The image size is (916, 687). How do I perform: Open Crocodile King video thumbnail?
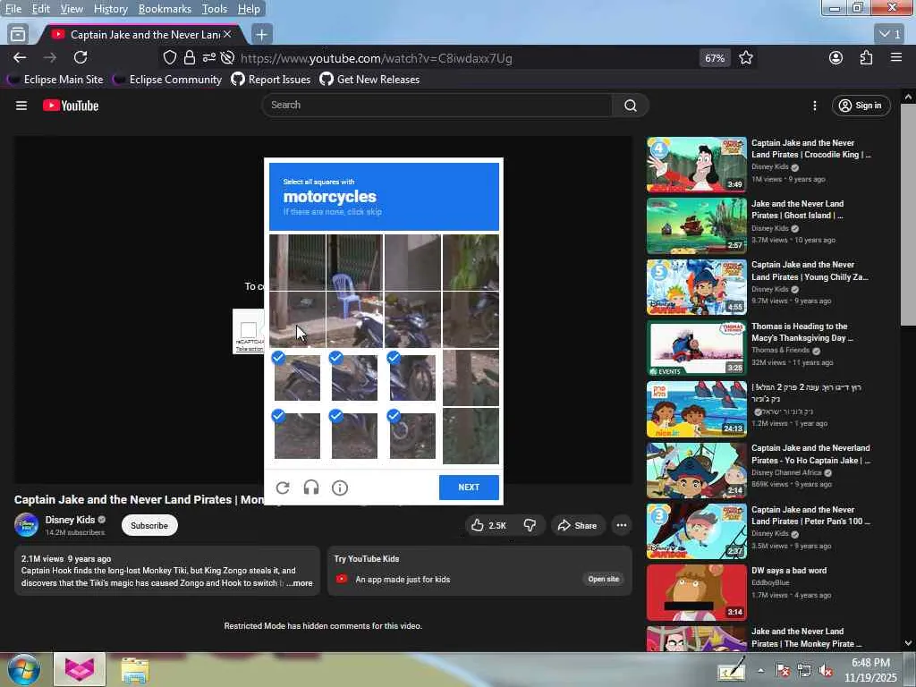pos(696,165)
